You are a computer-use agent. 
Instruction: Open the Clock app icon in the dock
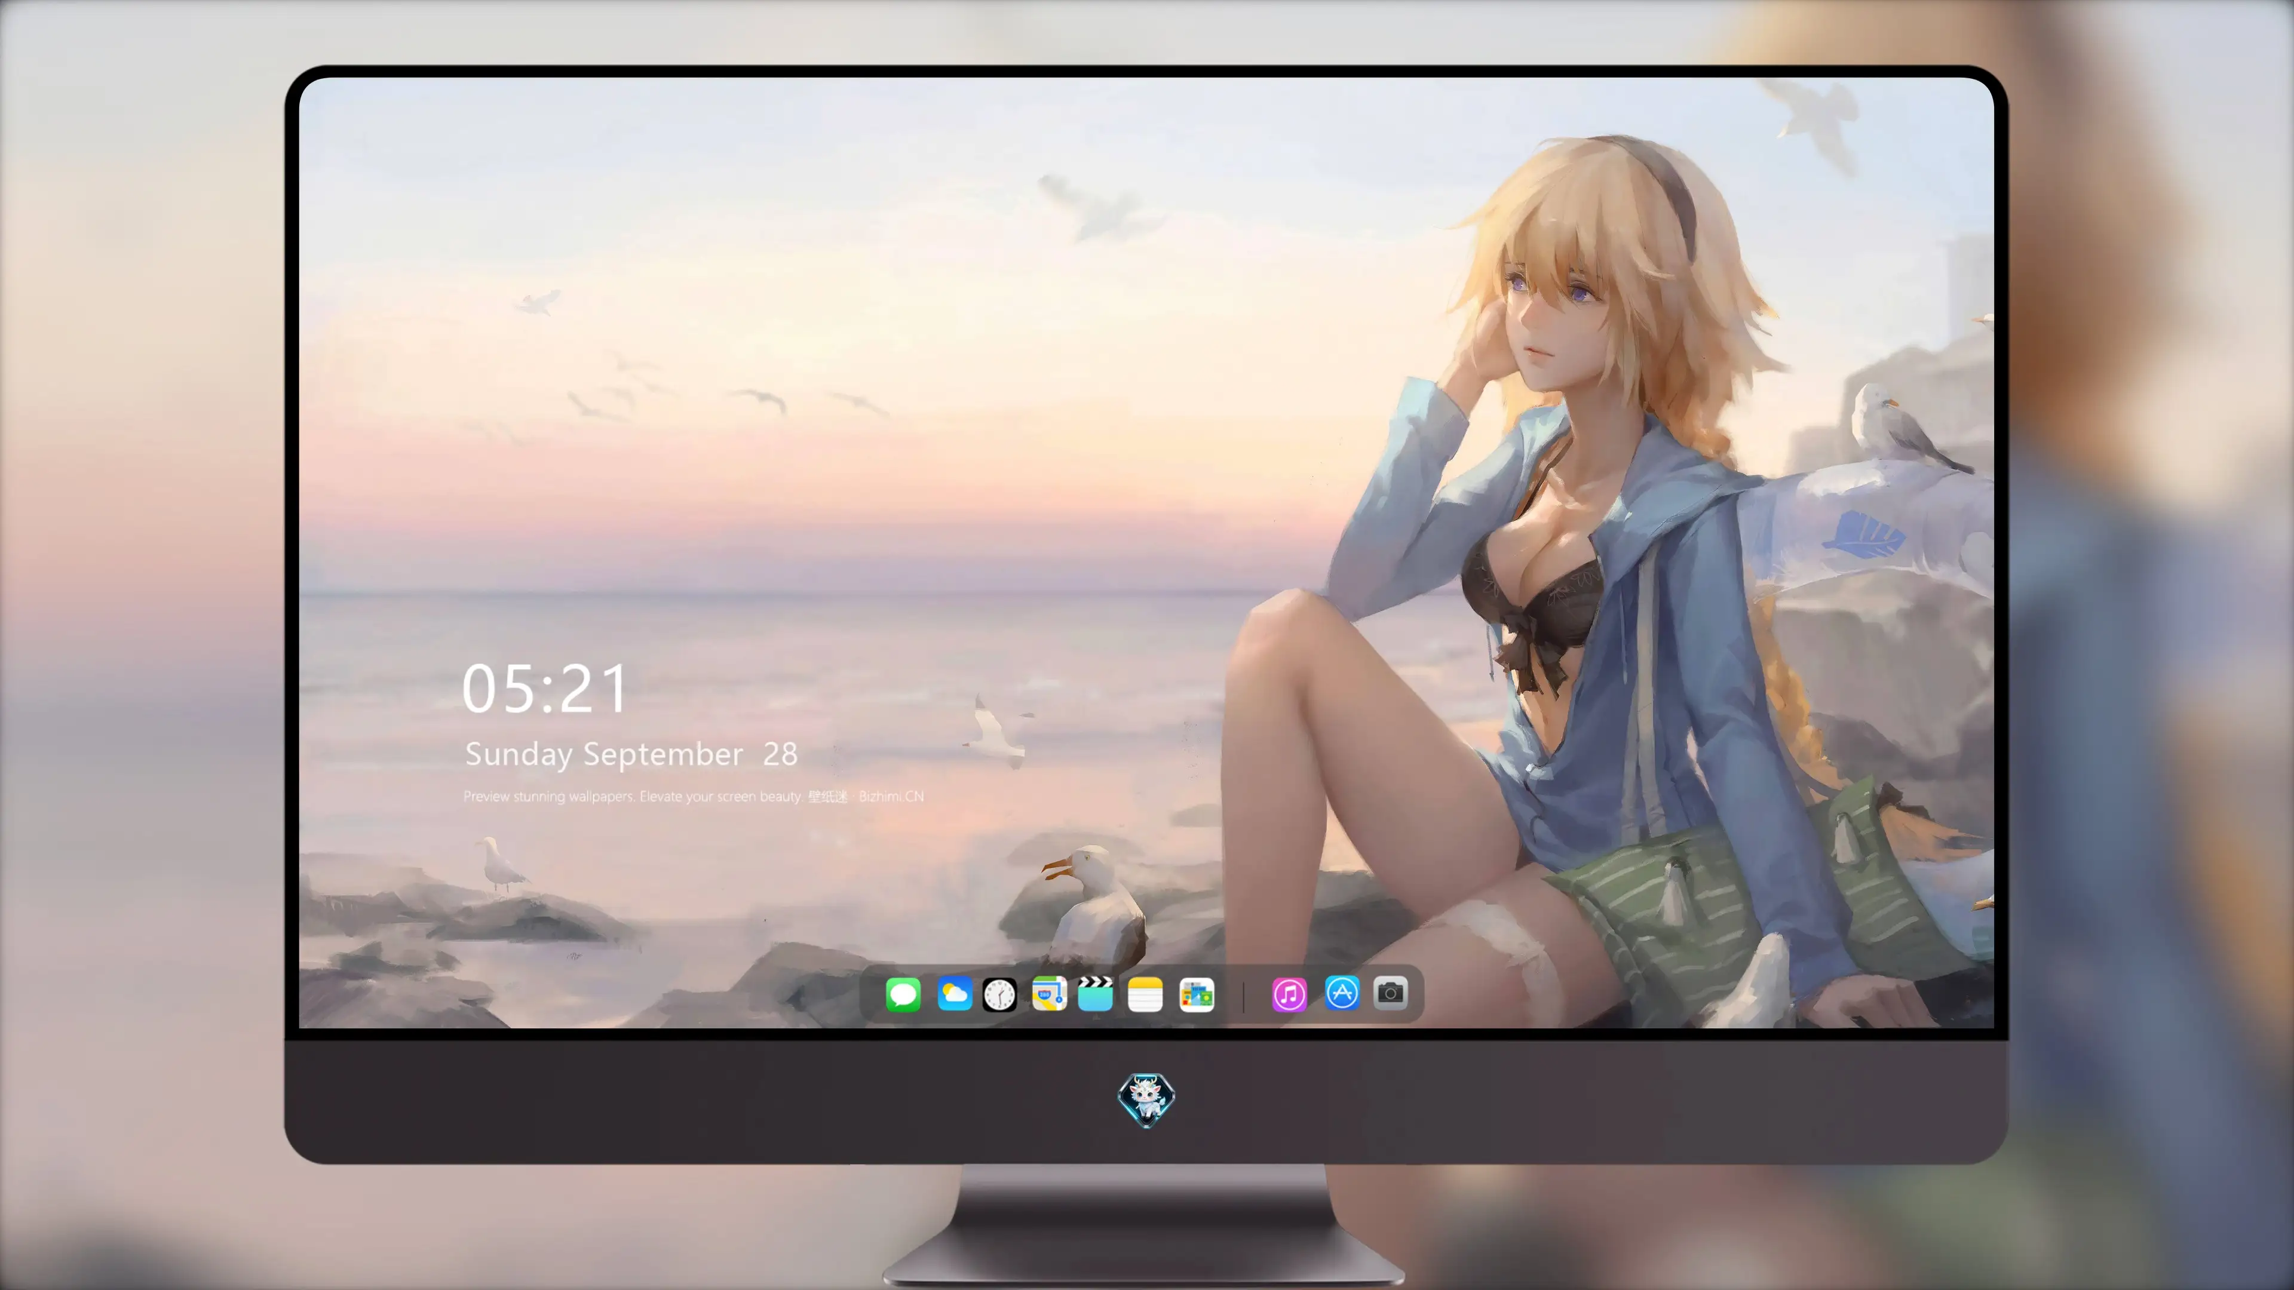pyautogui.click(x=999, y=994)
